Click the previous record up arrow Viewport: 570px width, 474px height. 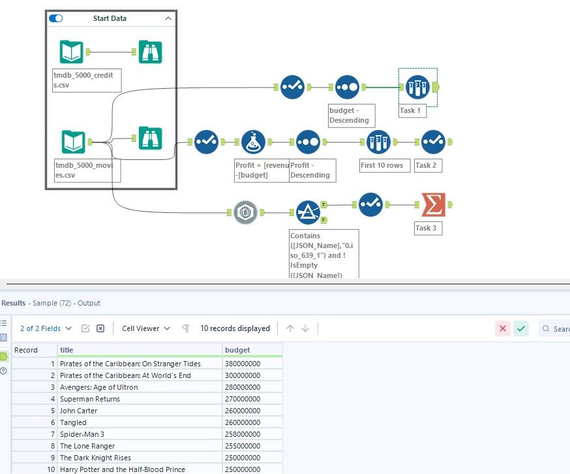tap(290, 328)
